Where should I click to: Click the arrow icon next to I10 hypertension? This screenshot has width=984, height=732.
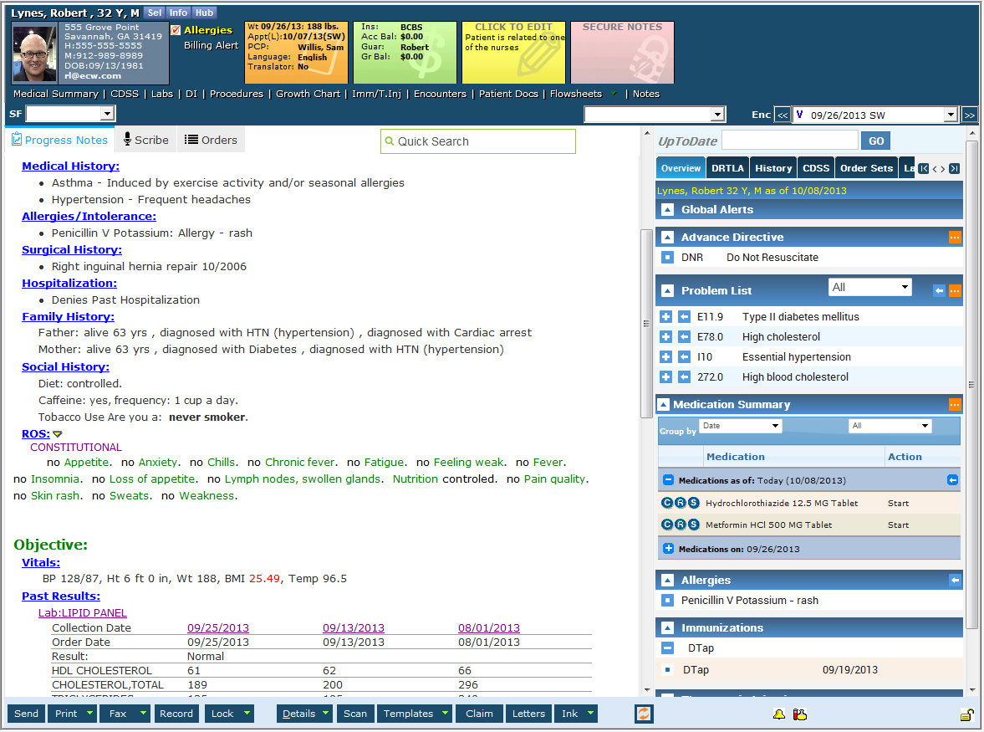click(684, 357)
